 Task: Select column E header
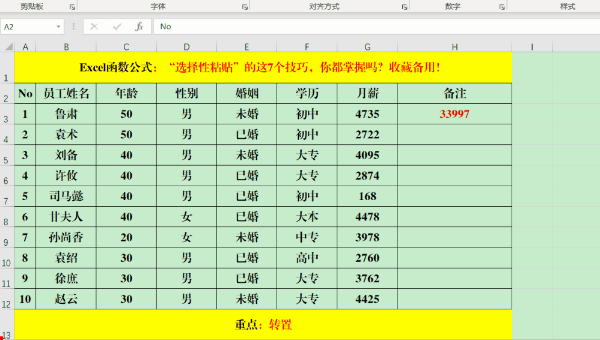247,47
